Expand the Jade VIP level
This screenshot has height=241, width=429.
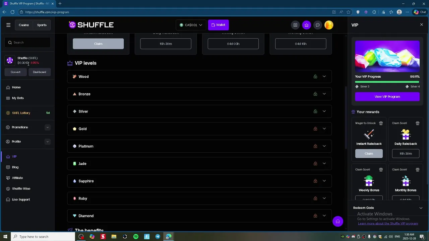point(324,164)
